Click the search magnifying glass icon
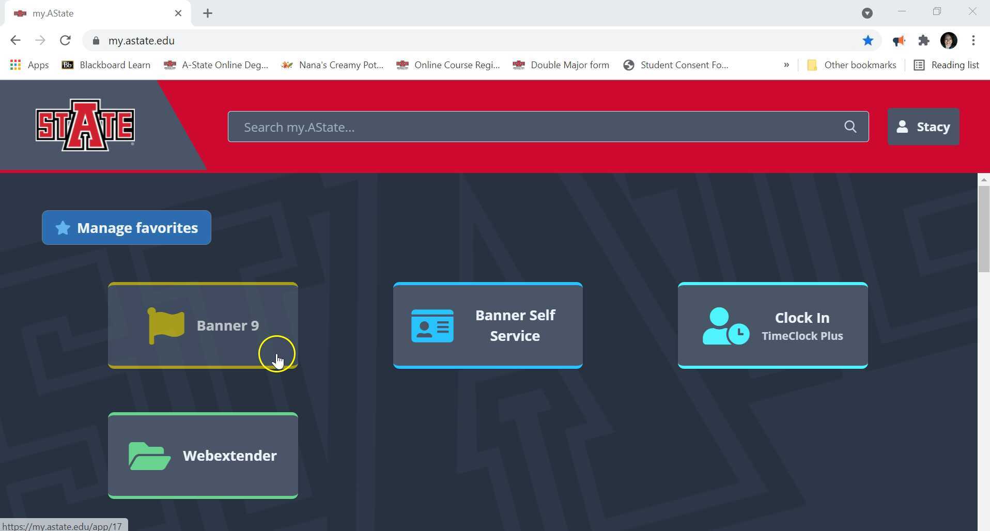990x531 pixels. tap(850, 127)
